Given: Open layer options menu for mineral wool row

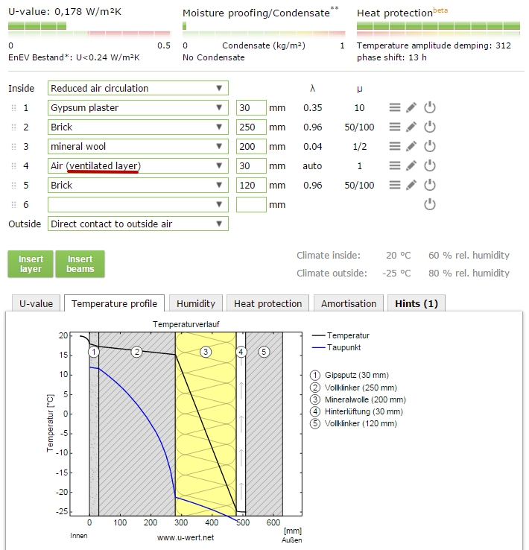Looking at the screenshot, I should coord(395,146).
